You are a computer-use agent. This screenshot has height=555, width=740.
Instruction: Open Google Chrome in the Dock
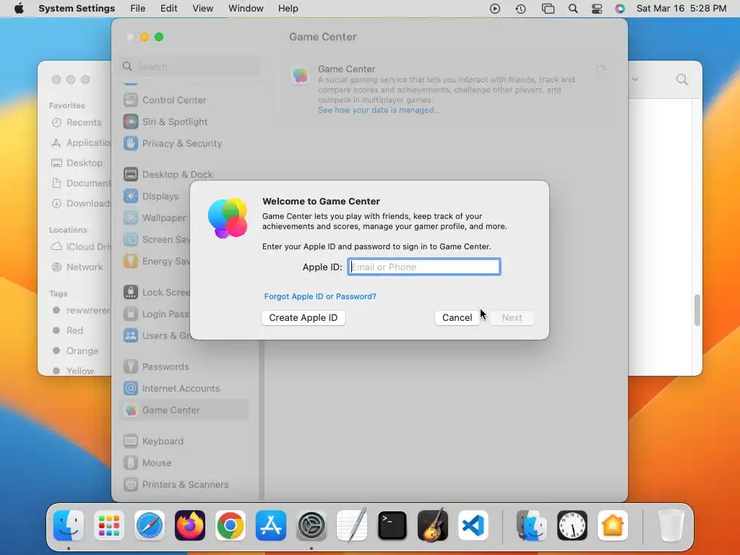231,525
